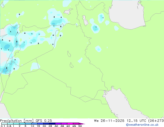This screenshot has width=164, height=127.
Task: Click the '50' legend scale label
Action: coord(80,126)
